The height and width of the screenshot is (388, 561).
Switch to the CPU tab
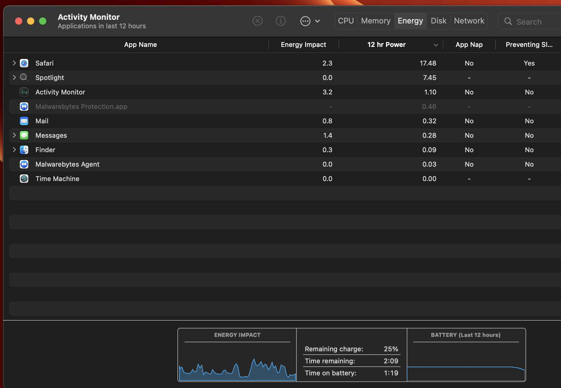346,21
